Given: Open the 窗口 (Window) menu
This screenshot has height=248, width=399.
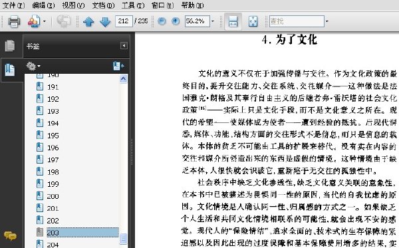Looking at the screenshot, I should 163,5.
